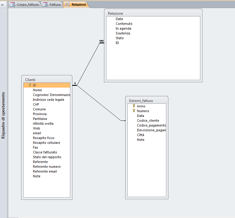
Task: Select the Cognome/ Denominazio field
Action: tap(47, 95)
